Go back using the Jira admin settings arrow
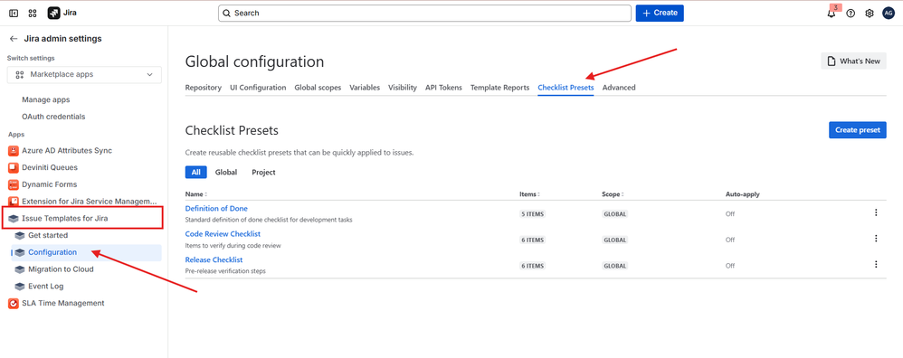The image size is (903, 358). [x=14, y=39]
